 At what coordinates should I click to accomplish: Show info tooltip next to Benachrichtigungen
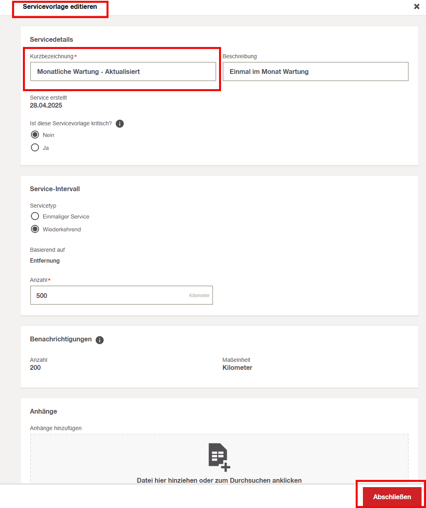click(100, 340)
